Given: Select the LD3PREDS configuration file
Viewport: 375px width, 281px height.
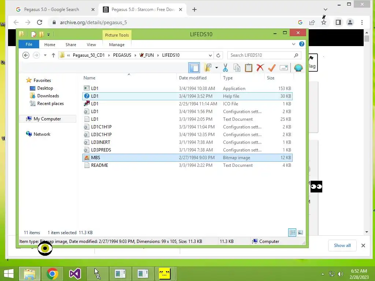Looking at the screenshot, I should [x=187, y=150].
